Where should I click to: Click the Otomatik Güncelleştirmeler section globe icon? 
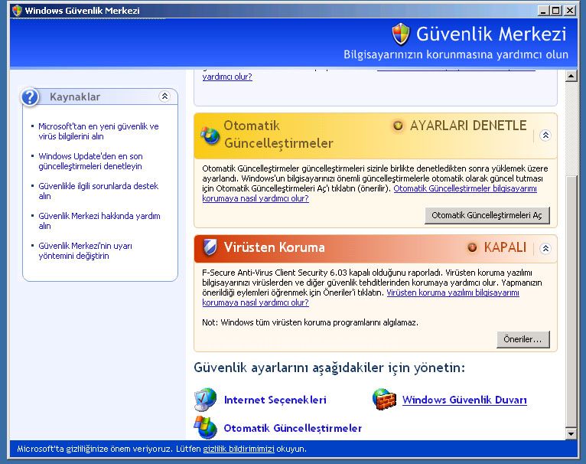(x=210, y=135)
